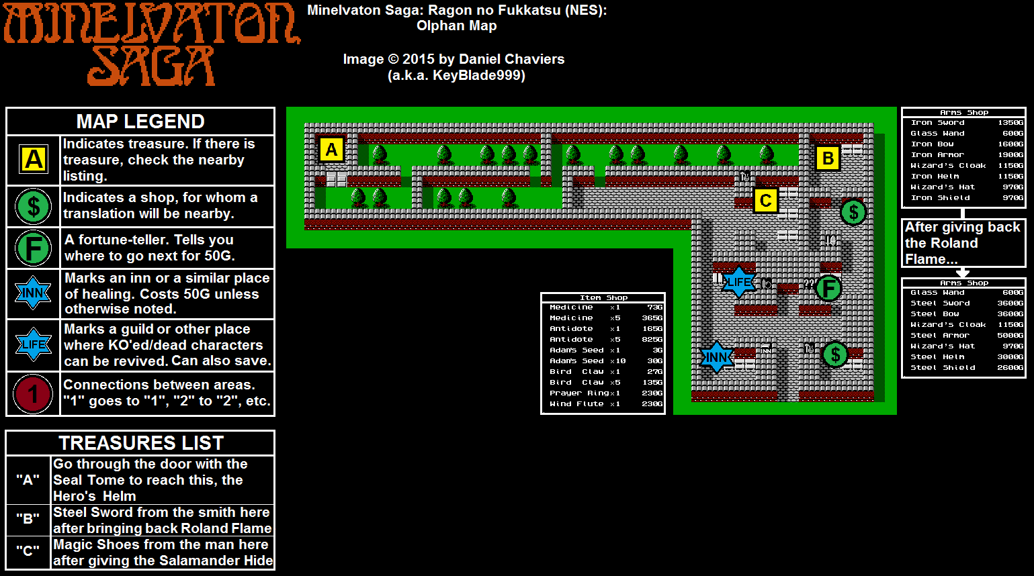Click the "A fortune-teller" legend description
This screenshot has width=1034, height=576.
tap(149, 248)
